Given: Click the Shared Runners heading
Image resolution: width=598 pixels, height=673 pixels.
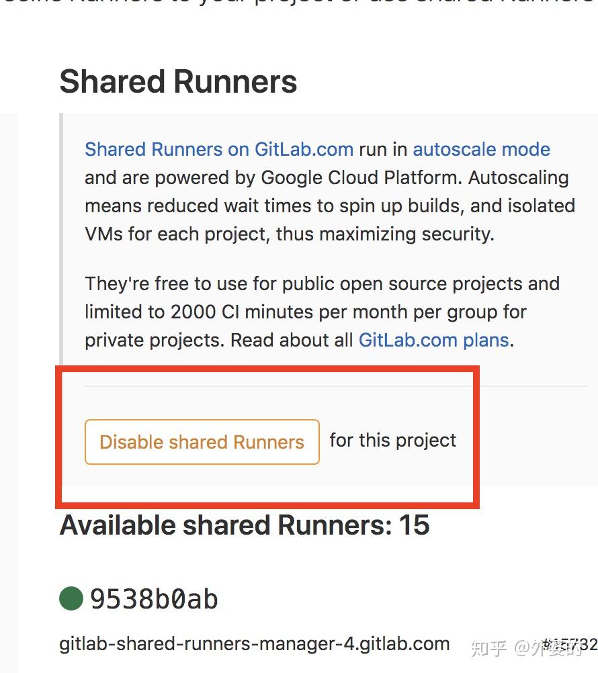Looking at the screenshot, I should 178,82.
